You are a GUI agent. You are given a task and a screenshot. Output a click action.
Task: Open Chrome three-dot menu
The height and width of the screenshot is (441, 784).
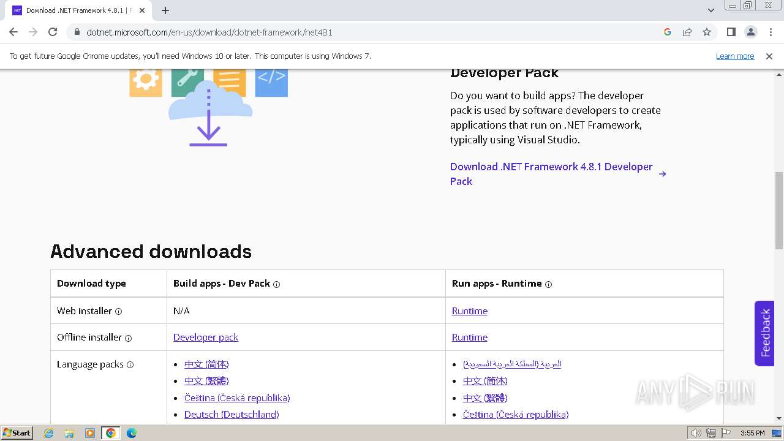[771, 32]
